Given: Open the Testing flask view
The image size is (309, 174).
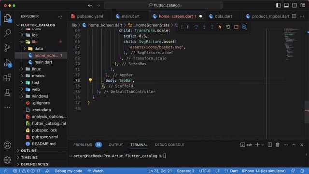Looking at the screenshot, I should 7,92.
